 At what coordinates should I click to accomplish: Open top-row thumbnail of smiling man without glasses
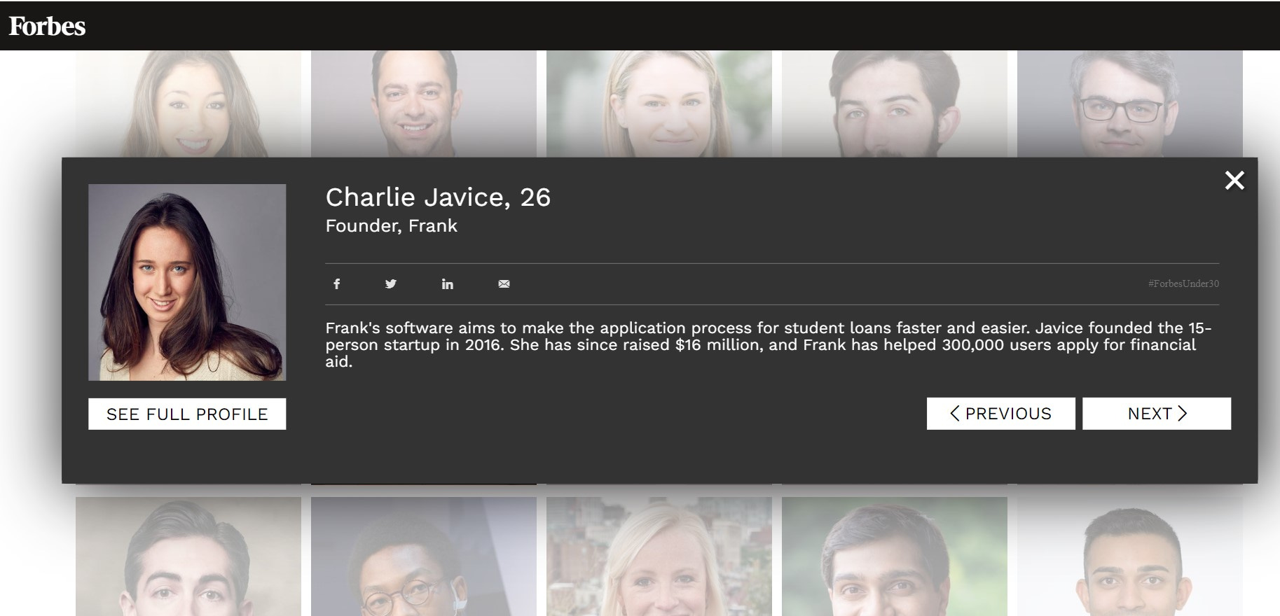(424, 104)
